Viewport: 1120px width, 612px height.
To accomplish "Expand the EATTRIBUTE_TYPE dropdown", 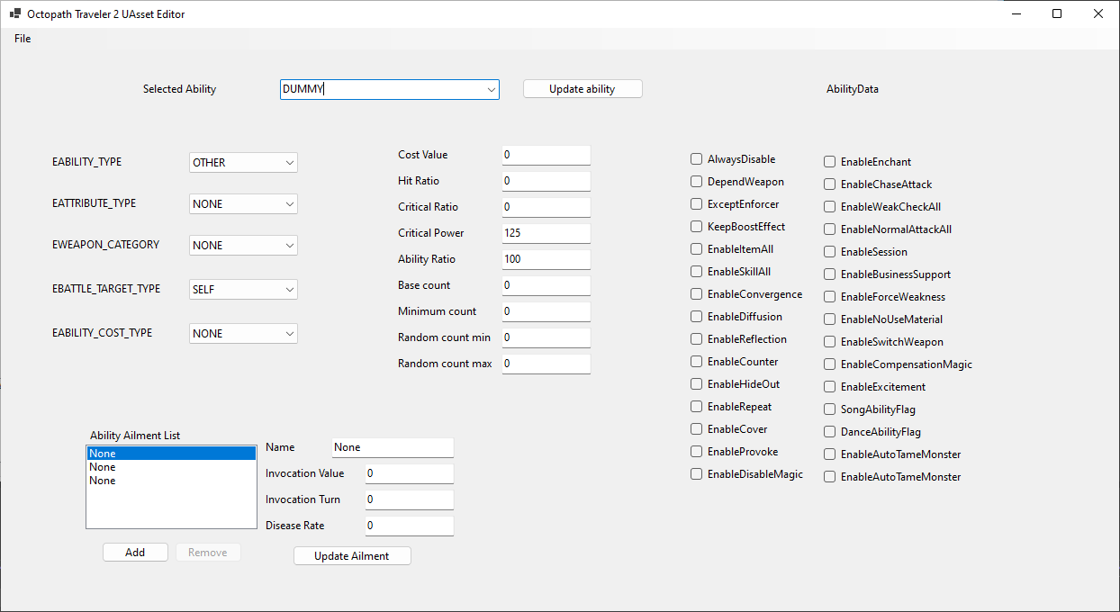I will 243,204.
